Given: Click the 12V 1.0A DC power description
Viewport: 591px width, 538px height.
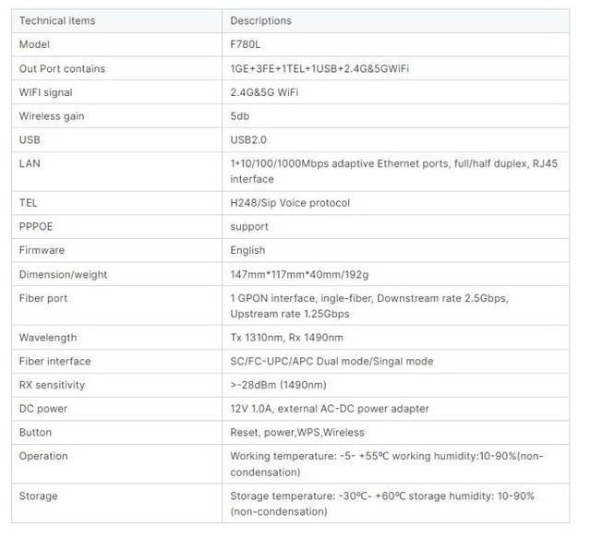Looking at the screenshot, I should tap(329, 409).
